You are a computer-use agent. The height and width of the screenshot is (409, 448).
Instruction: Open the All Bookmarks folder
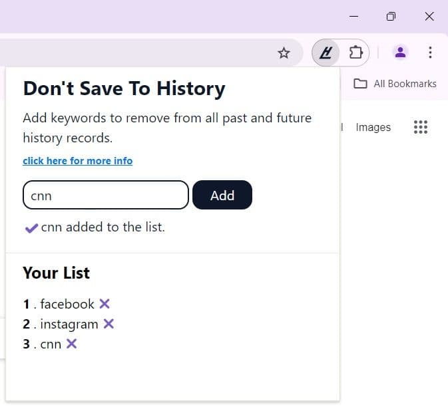395,84
